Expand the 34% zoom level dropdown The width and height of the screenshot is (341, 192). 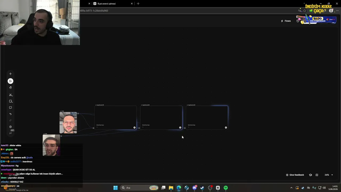pyautogui.click(x=329, y=175)
